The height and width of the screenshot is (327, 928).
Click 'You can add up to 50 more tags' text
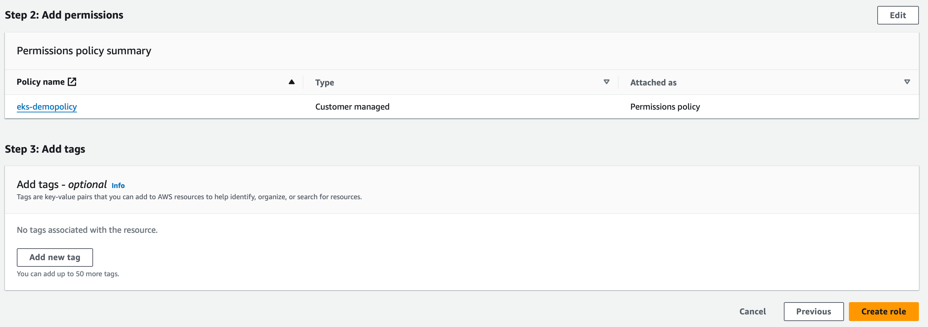pyautogui.click(x=68, y=274)
